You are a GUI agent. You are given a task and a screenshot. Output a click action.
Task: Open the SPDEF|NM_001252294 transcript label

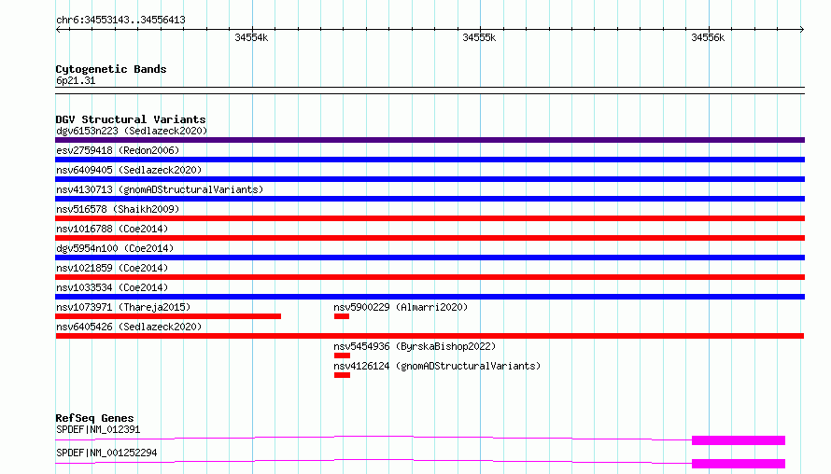tap(106, 453)
